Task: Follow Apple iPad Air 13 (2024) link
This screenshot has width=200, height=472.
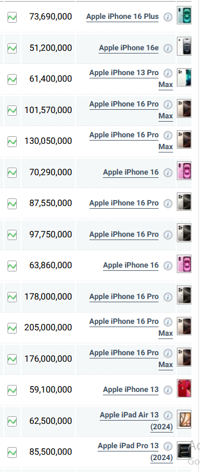Action: click(136, 421)
